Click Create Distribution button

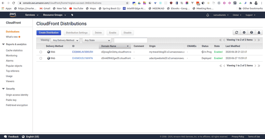pyautogui.click(x=49, y=33)
